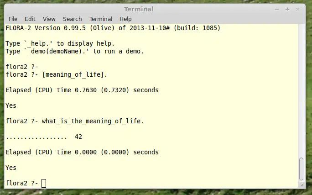Maximize the Terminal window
The height and width of the screenshot is (195, 312).
[x=287, y=9]
